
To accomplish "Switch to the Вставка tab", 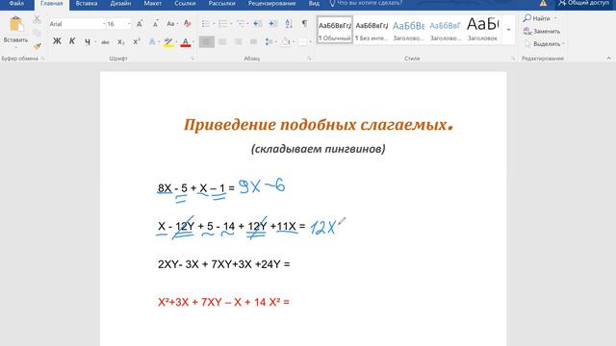I will pos(87,3).
